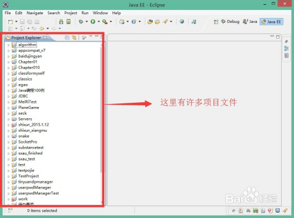
Task: Click the green Run play icon
Action: pyautogui.click(x=93, y=22)
